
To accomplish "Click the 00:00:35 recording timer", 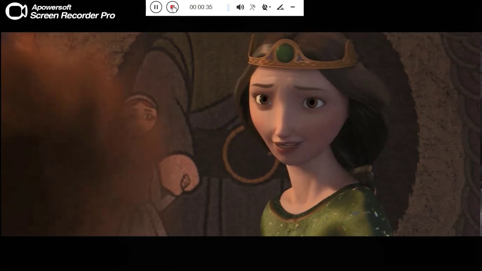I will point(201,7).
